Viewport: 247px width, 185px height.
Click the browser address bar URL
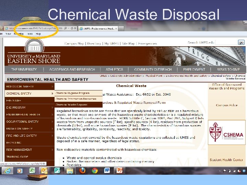pyautogui.click(x=36, y=28)
